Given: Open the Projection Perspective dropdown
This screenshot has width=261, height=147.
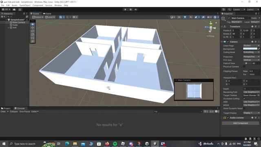Looking at the screenshot, I should [x=251, y=57].
